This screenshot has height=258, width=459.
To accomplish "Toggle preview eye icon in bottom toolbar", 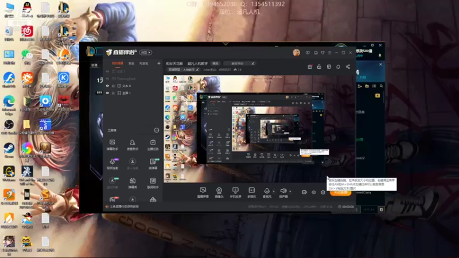I will (x=314, y=192).
